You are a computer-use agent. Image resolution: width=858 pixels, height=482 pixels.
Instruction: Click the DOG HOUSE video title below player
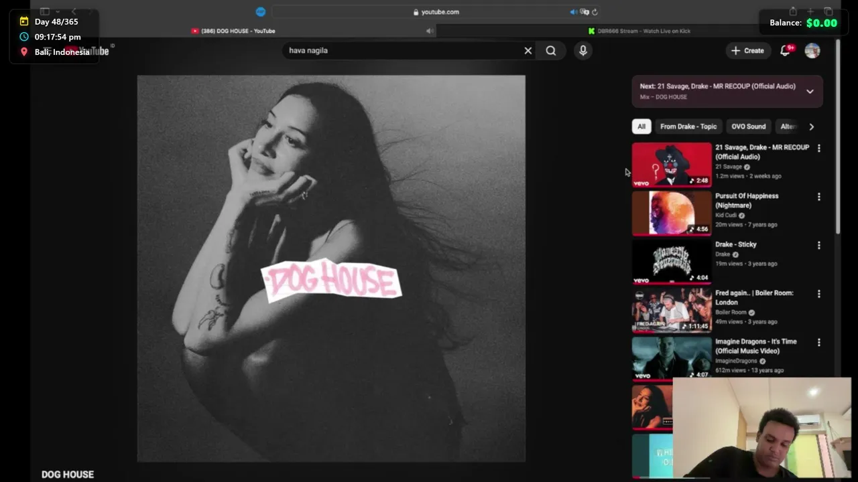click(x=68, y=474)
